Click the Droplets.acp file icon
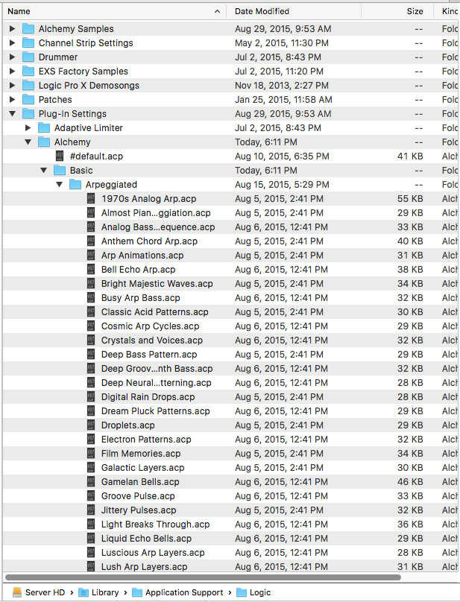The image size is (460, 602). pyautogui.click(x=91, y=425)
